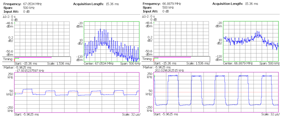Click the magenta acquisition bar in left Timing row
Viewport: 282px width, 118px height.
tap(33, 57)
